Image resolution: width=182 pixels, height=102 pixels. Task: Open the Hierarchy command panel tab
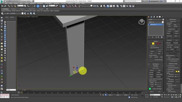tap(154, 17)
